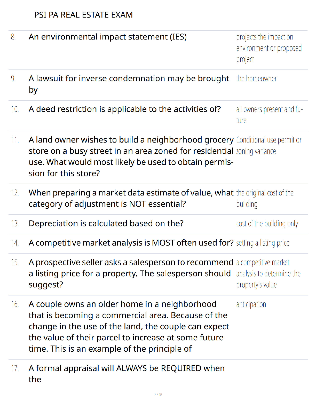Click the answer 'setting a listing price'
Image resolution: width=316 pixels, height=409 pixels.
pyautogui.click(x=263, y=243)
